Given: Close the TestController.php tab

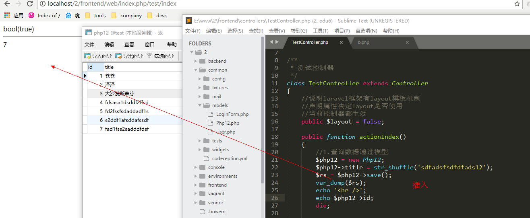Looking at the screenshot, I should [x=341, y=42].
